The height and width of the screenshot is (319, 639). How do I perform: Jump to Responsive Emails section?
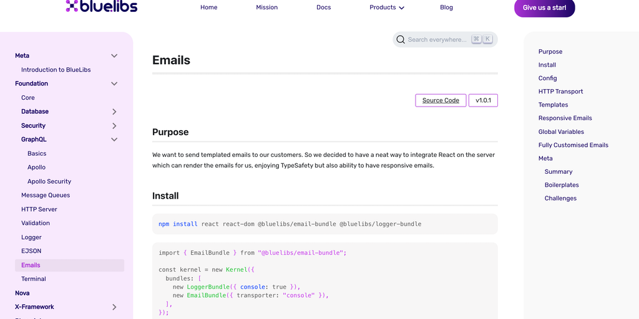(565, 118)
